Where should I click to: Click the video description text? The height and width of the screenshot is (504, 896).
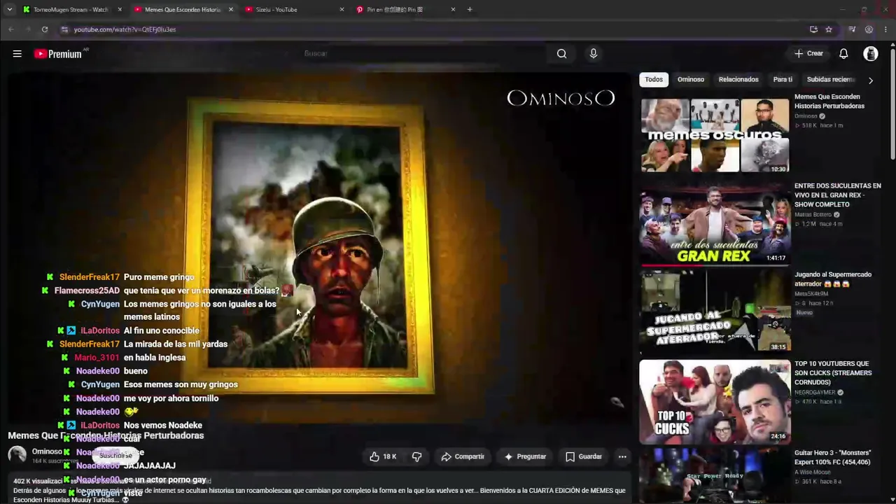click(x=319, y=495)
